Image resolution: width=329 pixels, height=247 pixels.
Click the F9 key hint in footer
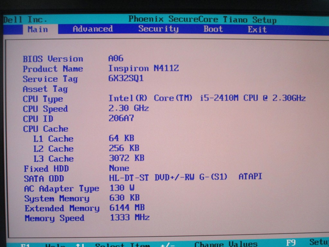[x=291, y=243]
